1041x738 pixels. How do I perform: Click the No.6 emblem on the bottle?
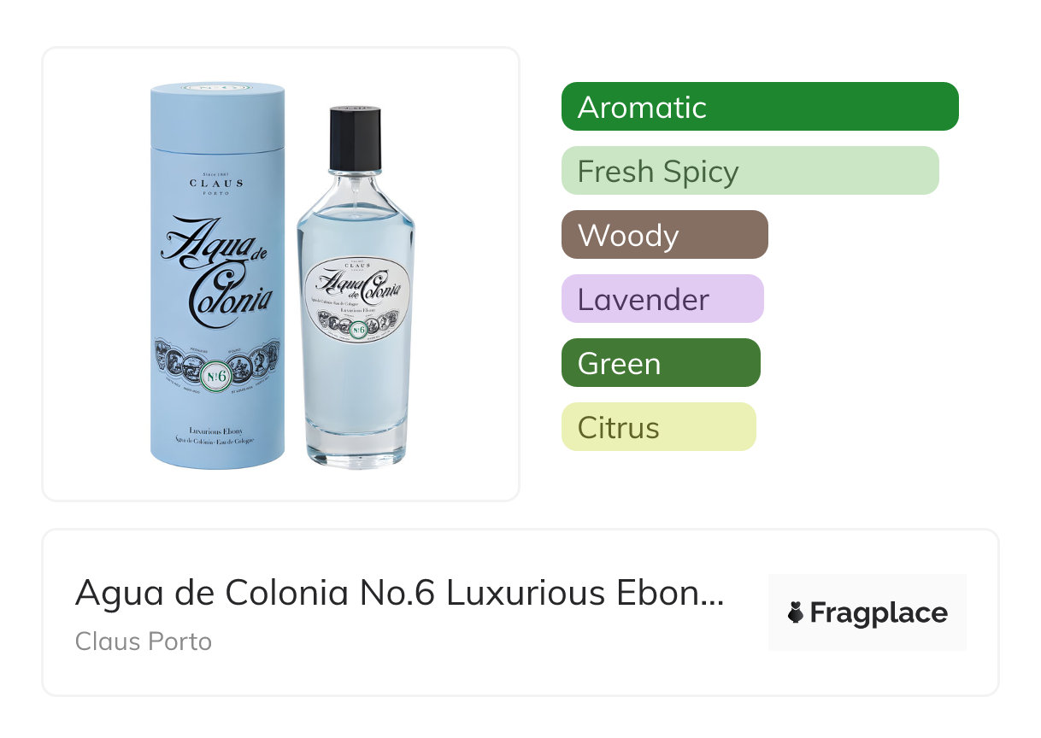[x=358, y=328]
